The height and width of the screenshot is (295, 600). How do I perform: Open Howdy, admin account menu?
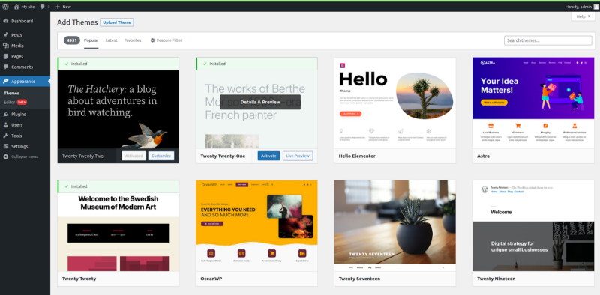click(x=582, y=7)
